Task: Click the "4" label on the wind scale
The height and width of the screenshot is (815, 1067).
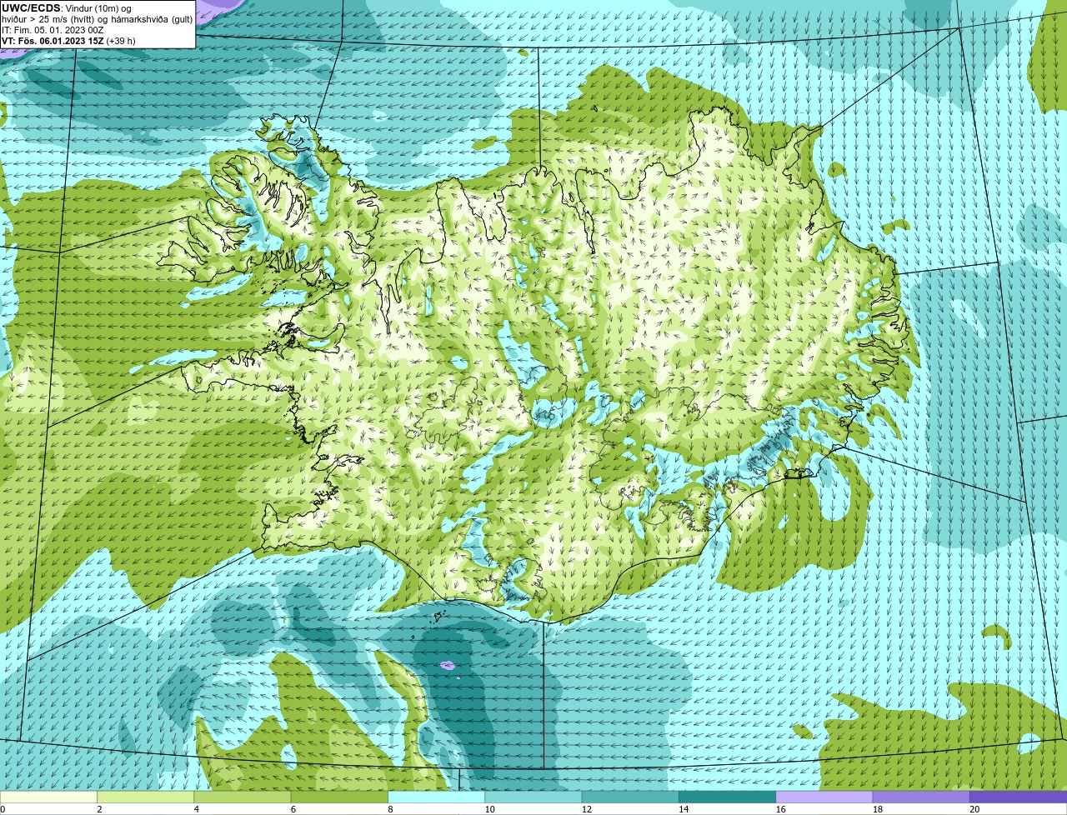Action: pyautogui.click(x=196, y=809)
